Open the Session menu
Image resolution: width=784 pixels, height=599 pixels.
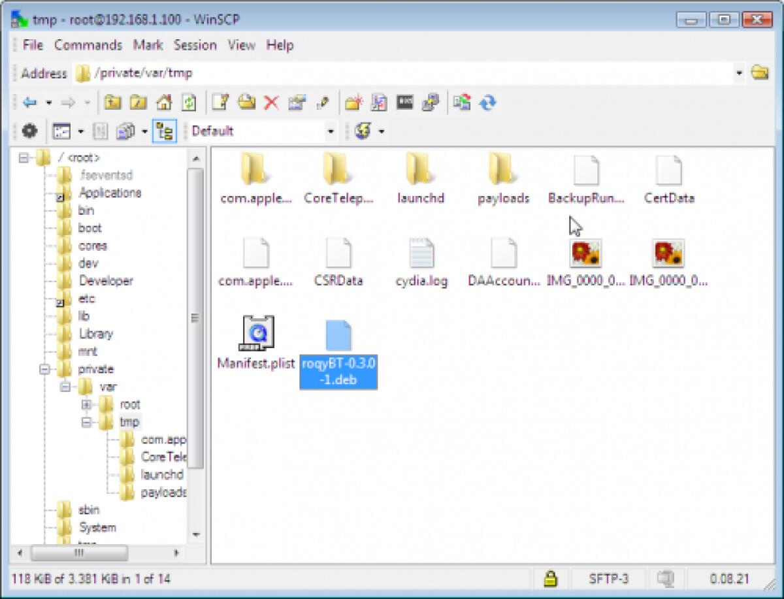[x=195, y=45]
